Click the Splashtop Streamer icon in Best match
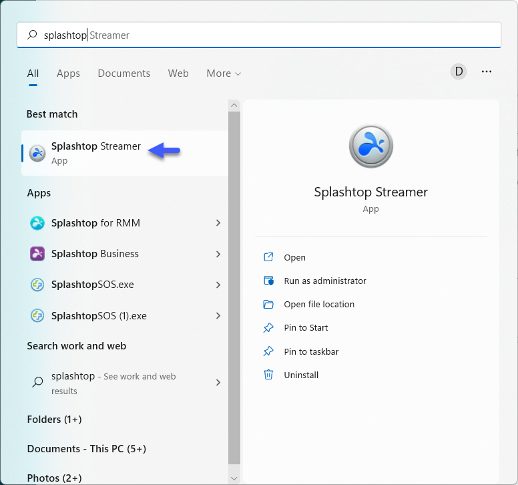Viewport: 518px width, 485px height. [37, 153]
